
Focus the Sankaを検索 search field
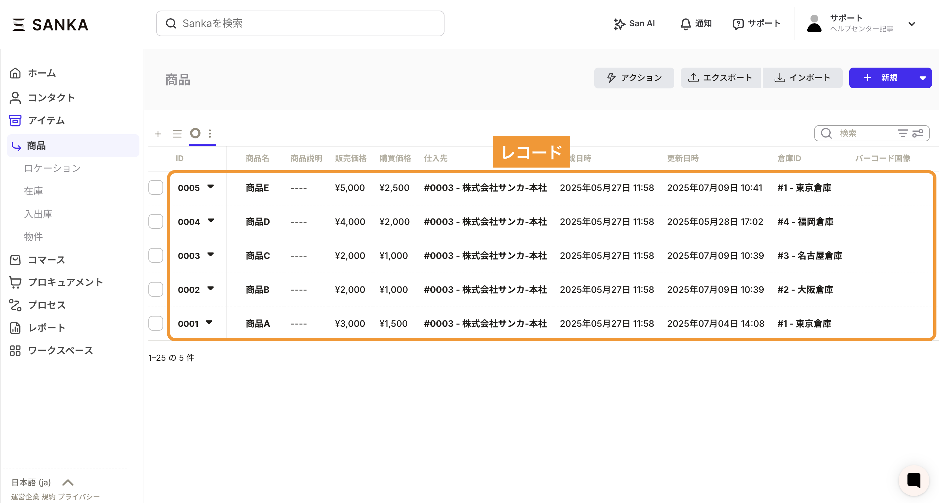pyautogui.click(x=300, y=23)
